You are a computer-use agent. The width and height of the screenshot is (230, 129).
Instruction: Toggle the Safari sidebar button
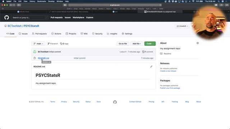coord(19,5)
